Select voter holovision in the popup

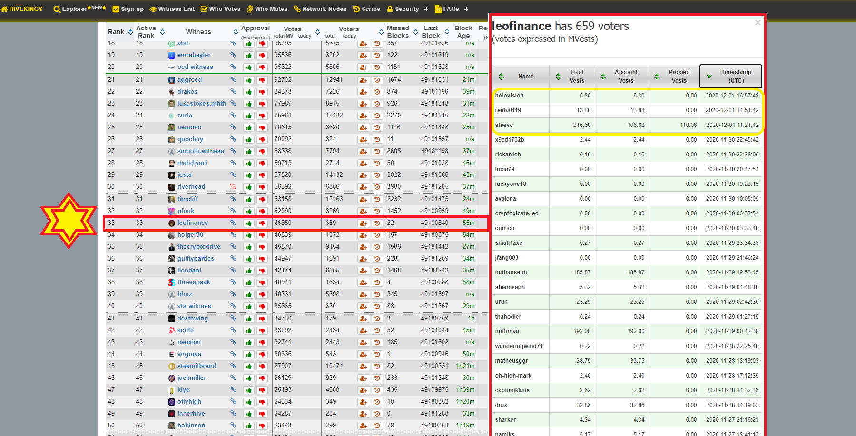pyautogui.click(x=509, y=96)
